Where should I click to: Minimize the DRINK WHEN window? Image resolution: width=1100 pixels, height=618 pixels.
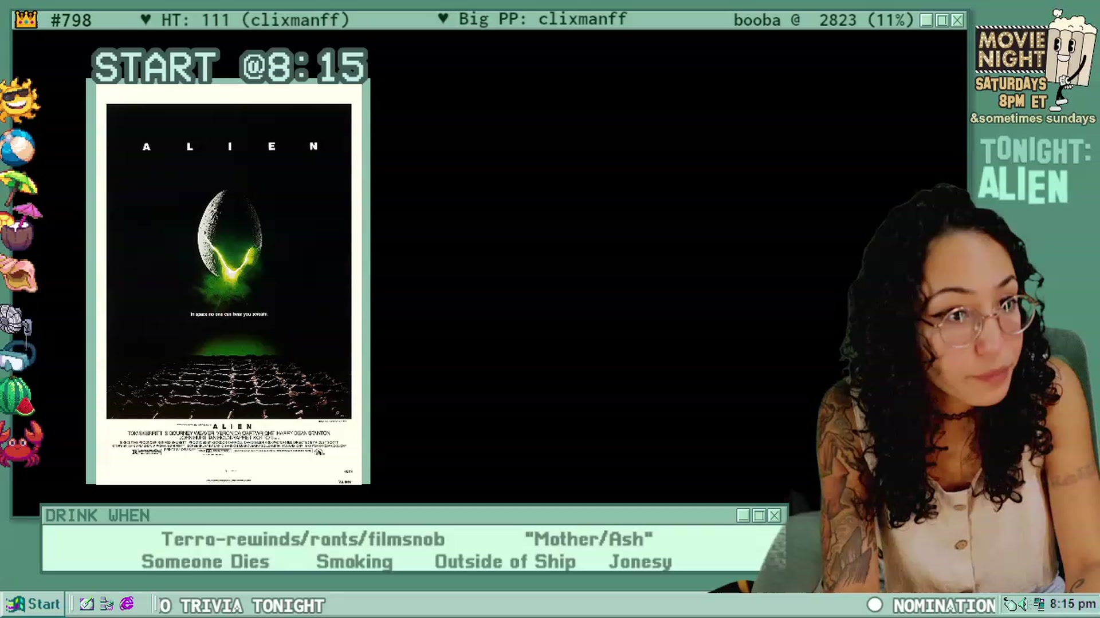[x=743, y=516]
